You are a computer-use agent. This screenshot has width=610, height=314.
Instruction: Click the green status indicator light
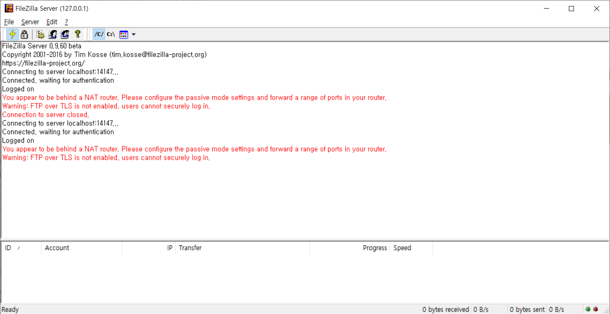pos(588,309)
